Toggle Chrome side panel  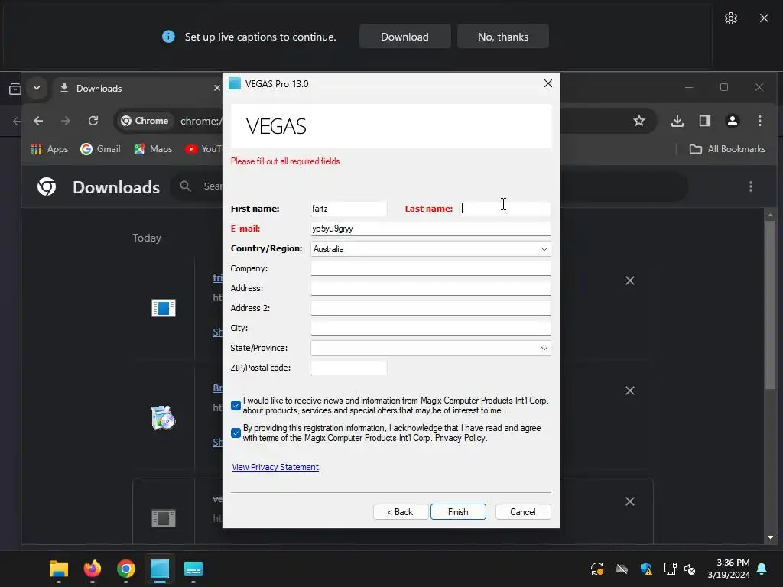point(704,121)
